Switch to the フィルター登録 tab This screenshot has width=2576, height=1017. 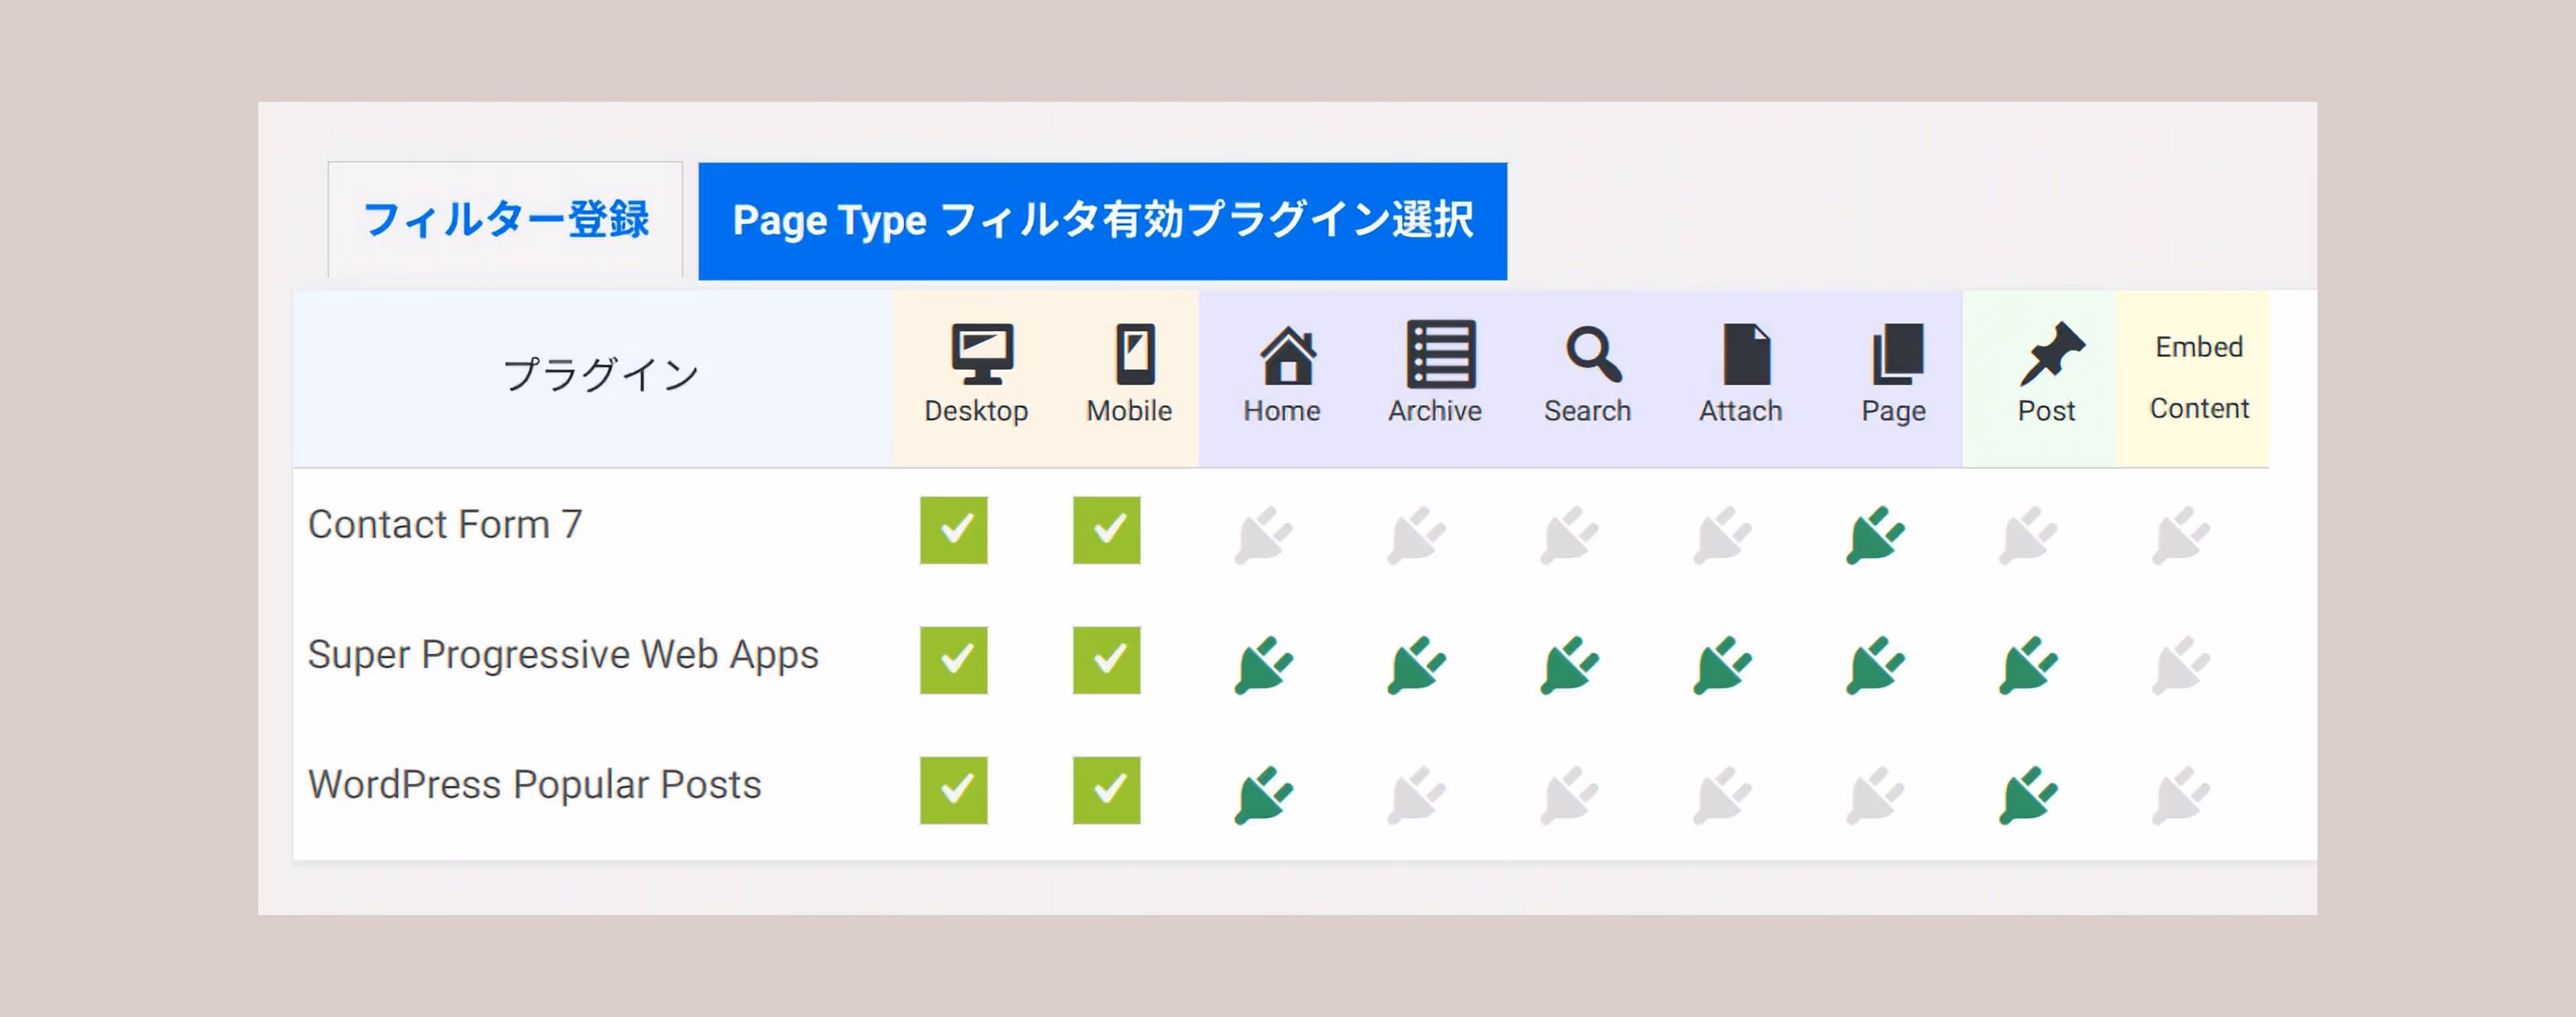[x=505, y=220]
